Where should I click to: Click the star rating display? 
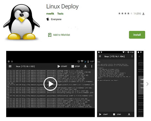125,14
